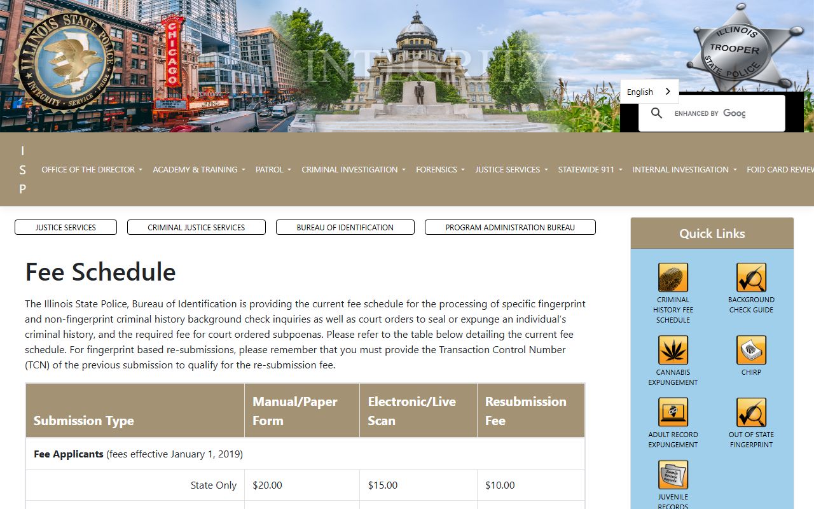Expand the Statewide 911 menu
The image size is (814, 509).
click(x=590, y=169)
